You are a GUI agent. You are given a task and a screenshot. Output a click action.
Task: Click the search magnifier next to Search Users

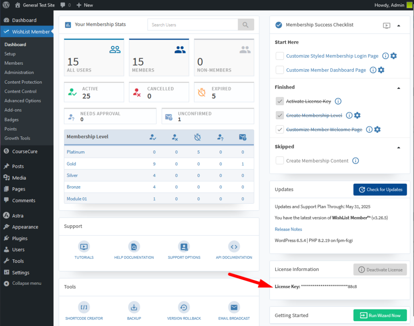pos(246,25)
